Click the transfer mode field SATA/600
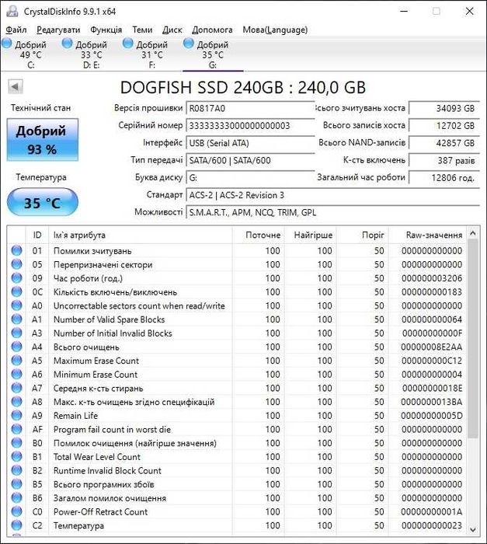The height and width of the screenshot is (544, 487). [250, 160]
